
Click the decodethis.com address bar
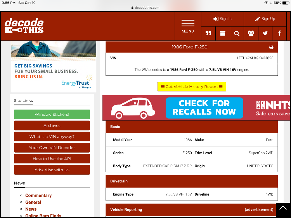[x=145, y=8]
